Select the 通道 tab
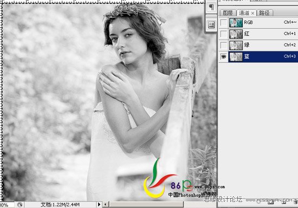Screen dimensions: 298x208 pyautogui.click(x=244, y=13)
